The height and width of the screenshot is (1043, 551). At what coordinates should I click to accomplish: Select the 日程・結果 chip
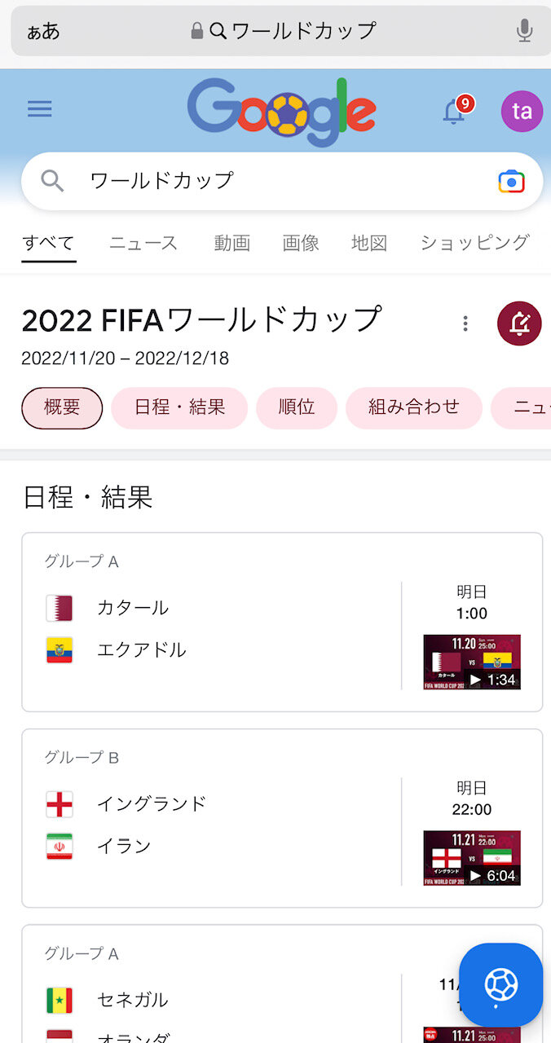179,407
